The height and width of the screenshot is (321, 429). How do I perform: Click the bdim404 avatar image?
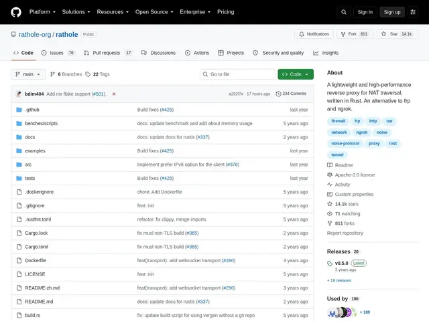[x=19, y=94]
